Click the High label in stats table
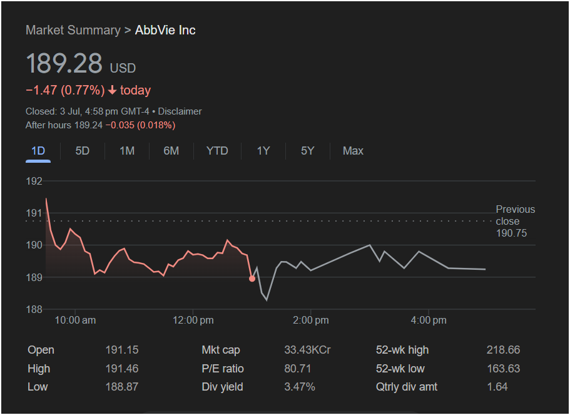This screenshot has height=415, width=570. (x=39, y=369)
